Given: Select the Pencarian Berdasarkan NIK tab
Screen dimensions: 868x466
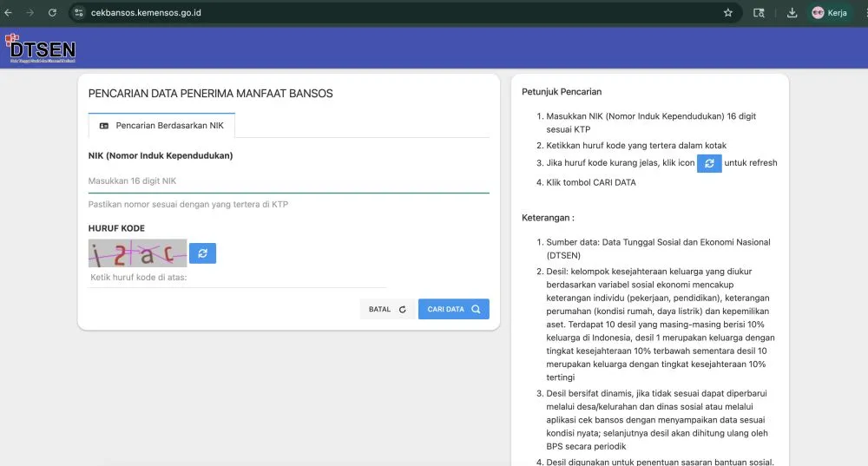Looking at the screenshot, I should tap(161, 126).
